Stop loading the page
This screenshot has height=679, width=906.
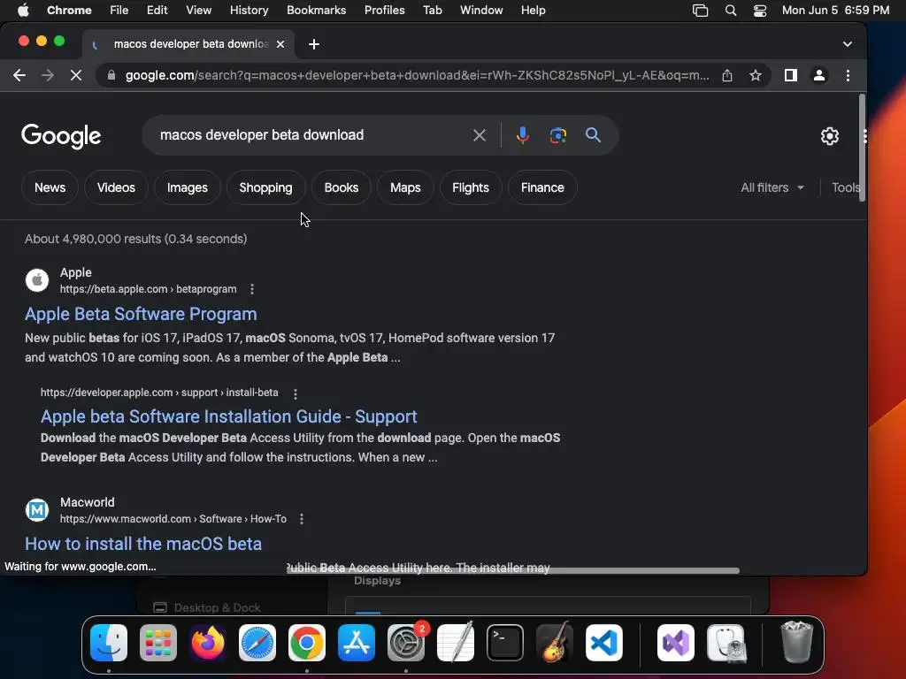click(76, 75)
